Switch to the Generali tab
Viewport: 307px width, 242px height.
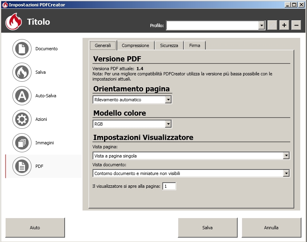103,45
